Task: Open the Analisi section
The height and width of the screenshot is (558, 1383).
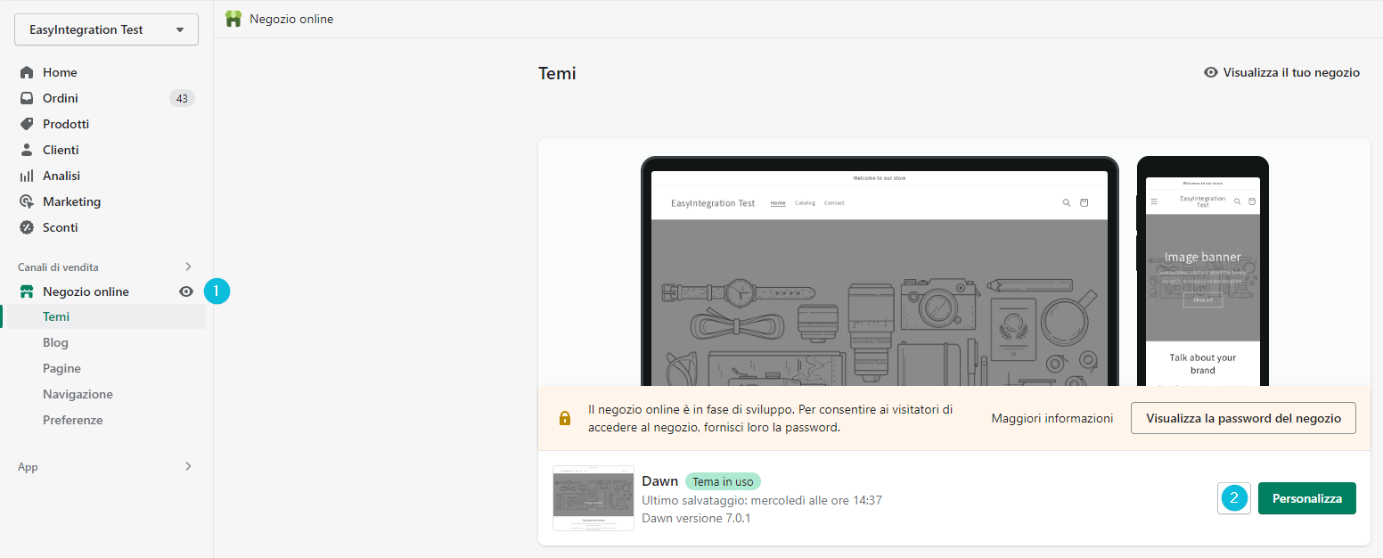Action: tap(61, 176)
